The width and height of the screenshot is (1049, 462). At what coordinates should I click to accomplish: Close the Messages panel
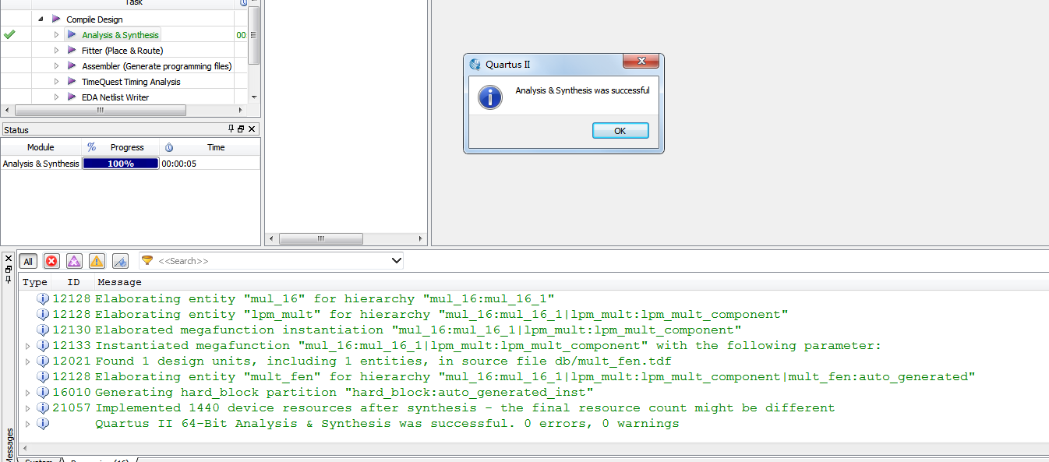pyautogui.click(x=9, y=259)
